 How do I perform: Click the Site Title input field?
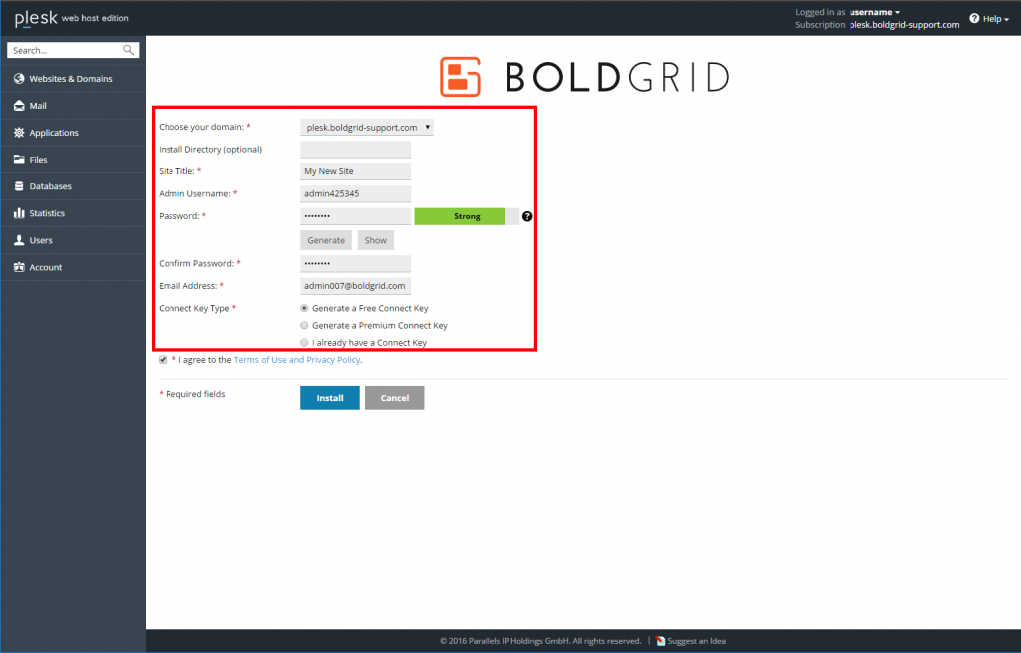pos(356,171)
